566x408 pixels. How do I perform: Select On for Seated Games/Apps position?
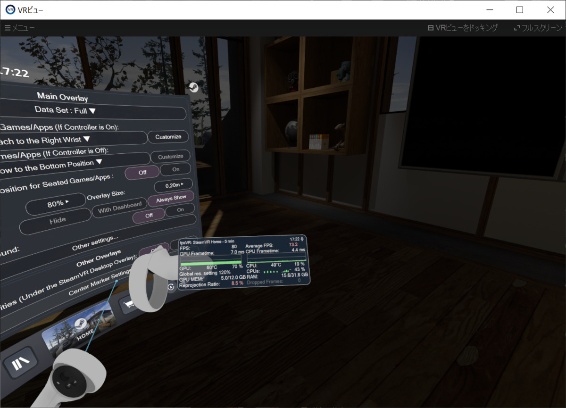tap(176, 169)
